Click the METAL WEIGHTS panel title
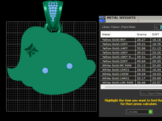This screenshot has height=121, width=162. 121,18
